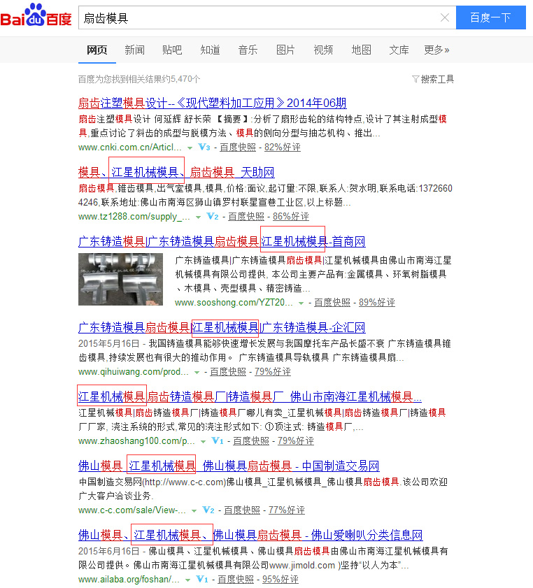
Task: Open 百度快照 for the tz1288 result
Action: [246, 216]
